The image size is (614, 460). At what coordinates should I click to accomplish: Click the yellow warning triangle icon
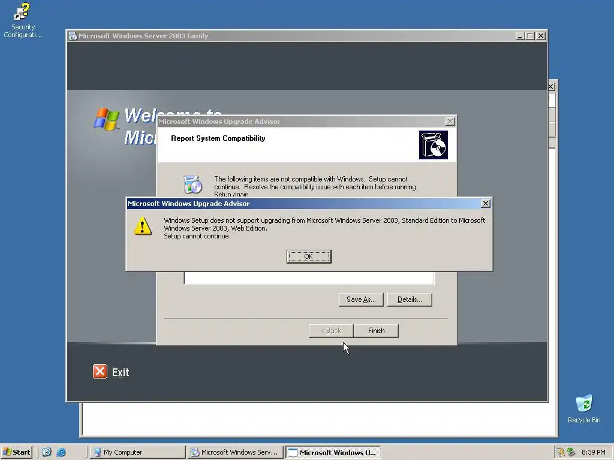coord(143,226)
